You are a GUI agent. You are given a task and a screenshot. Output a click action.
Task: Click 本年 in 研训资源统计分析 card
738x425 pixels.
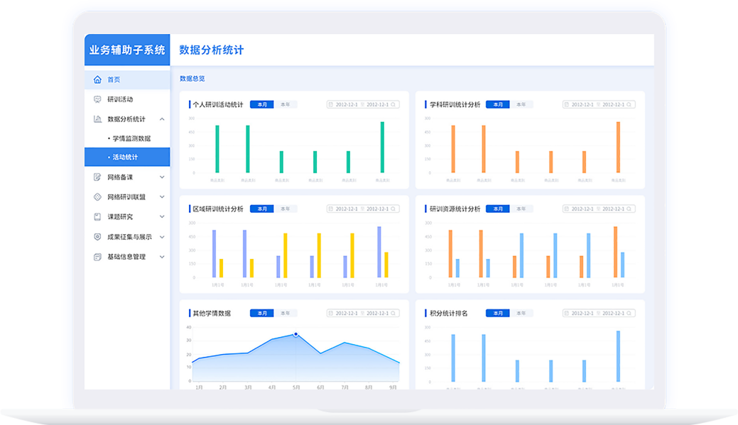tap(521, 209)
